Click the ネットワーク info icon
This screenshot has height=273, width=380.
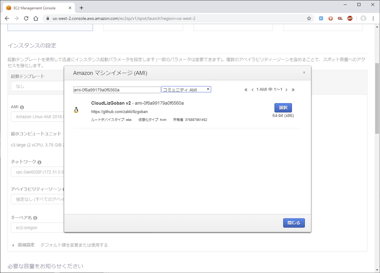(x=39, y=162)
